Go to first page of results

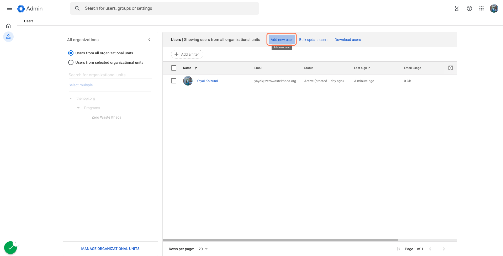(398, 249)
